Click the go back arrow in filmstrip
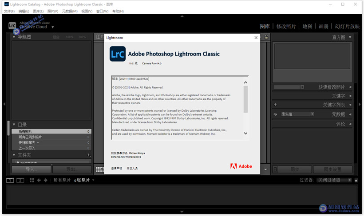364x216 pixels. (39, 180)
